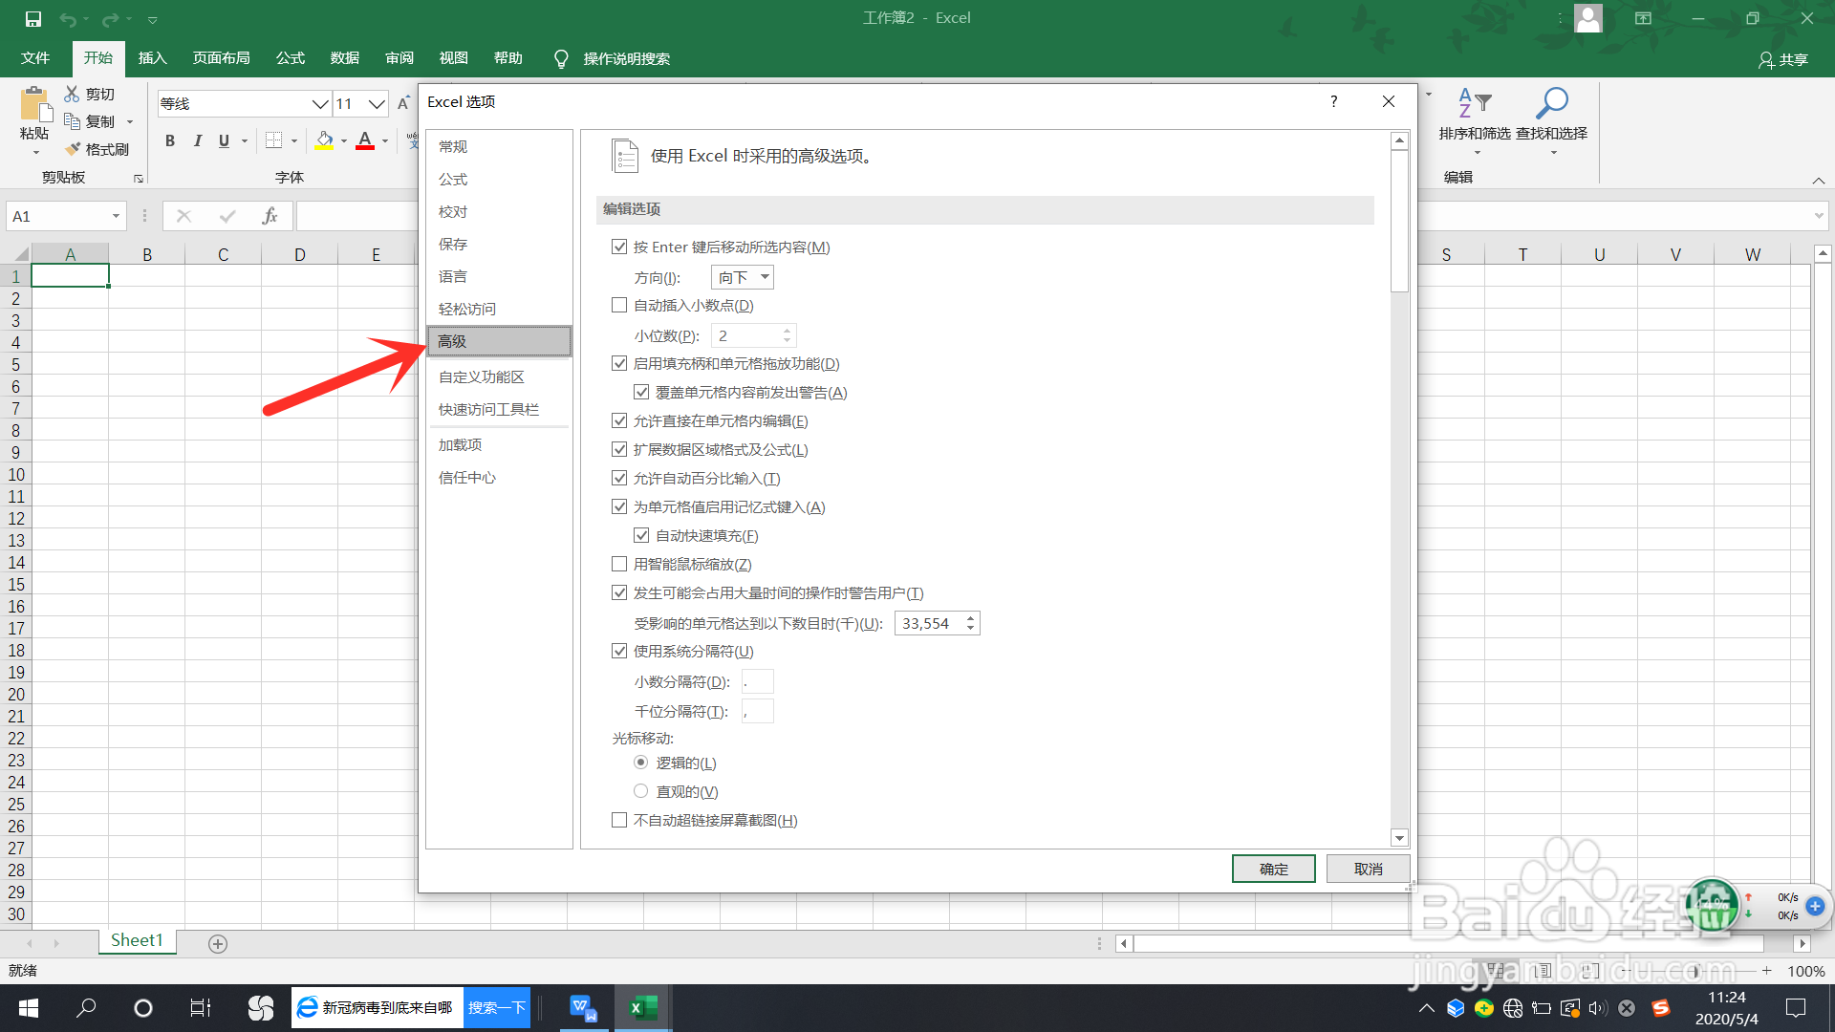
Task: Toggle Italic formatting
Action: 197,140
